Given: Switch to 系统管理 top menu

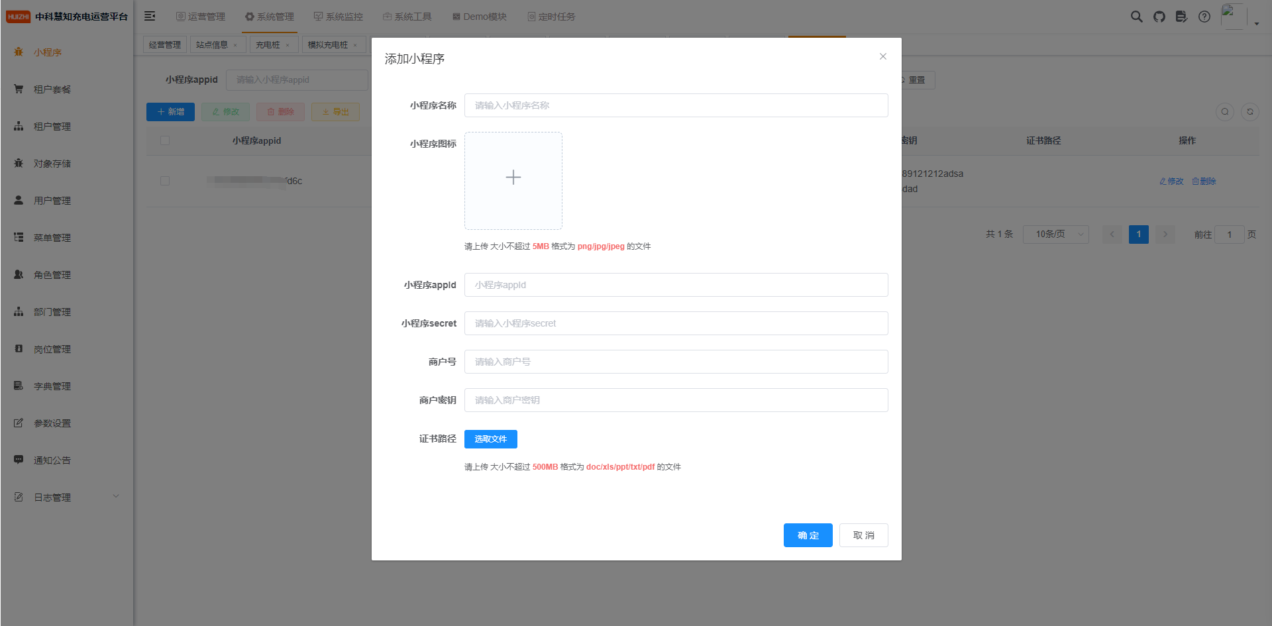Looking at the screenshot, I should pyautogui.click(x=270, y=17).
